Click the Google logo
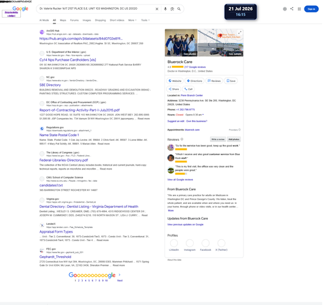 20,8
